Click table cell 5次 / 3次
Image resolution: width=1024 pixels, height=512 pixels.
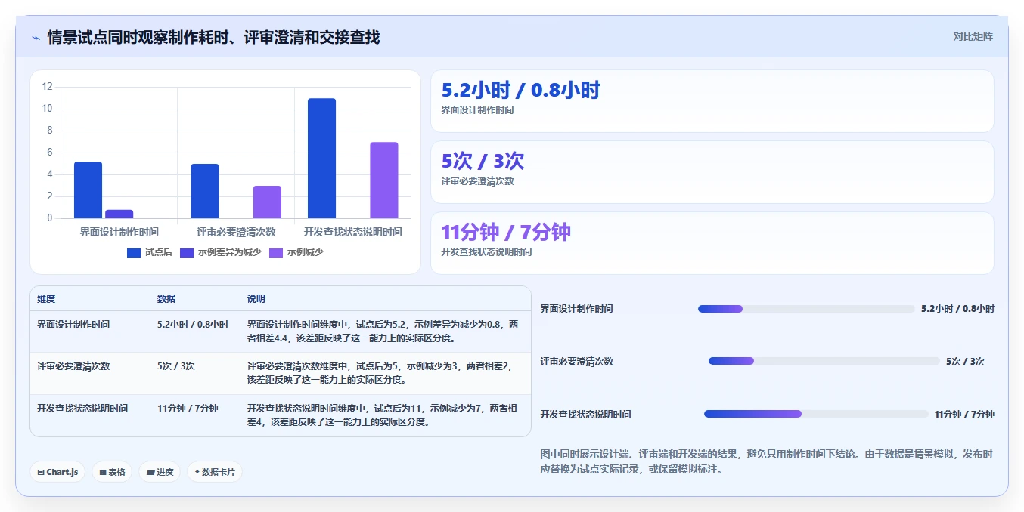176,366
